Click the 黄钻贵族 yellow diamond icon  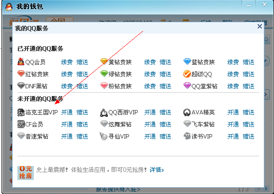click(x=104, y=61)
